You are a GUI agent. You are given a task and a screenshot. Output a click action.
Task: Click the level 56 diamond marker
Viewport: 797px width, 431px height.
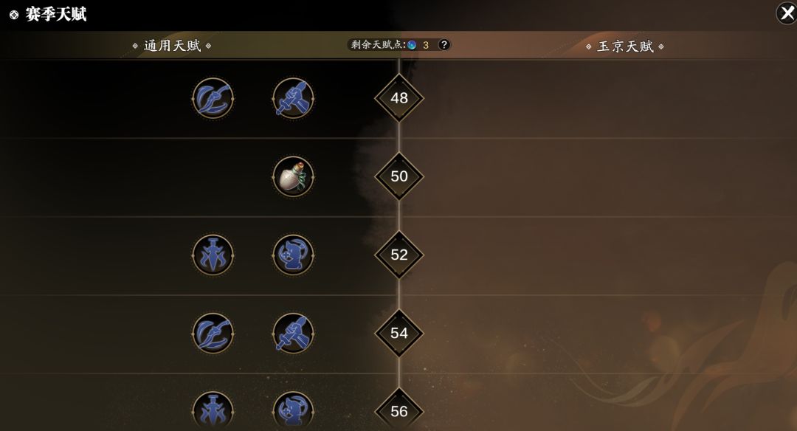tap(399, 410)
